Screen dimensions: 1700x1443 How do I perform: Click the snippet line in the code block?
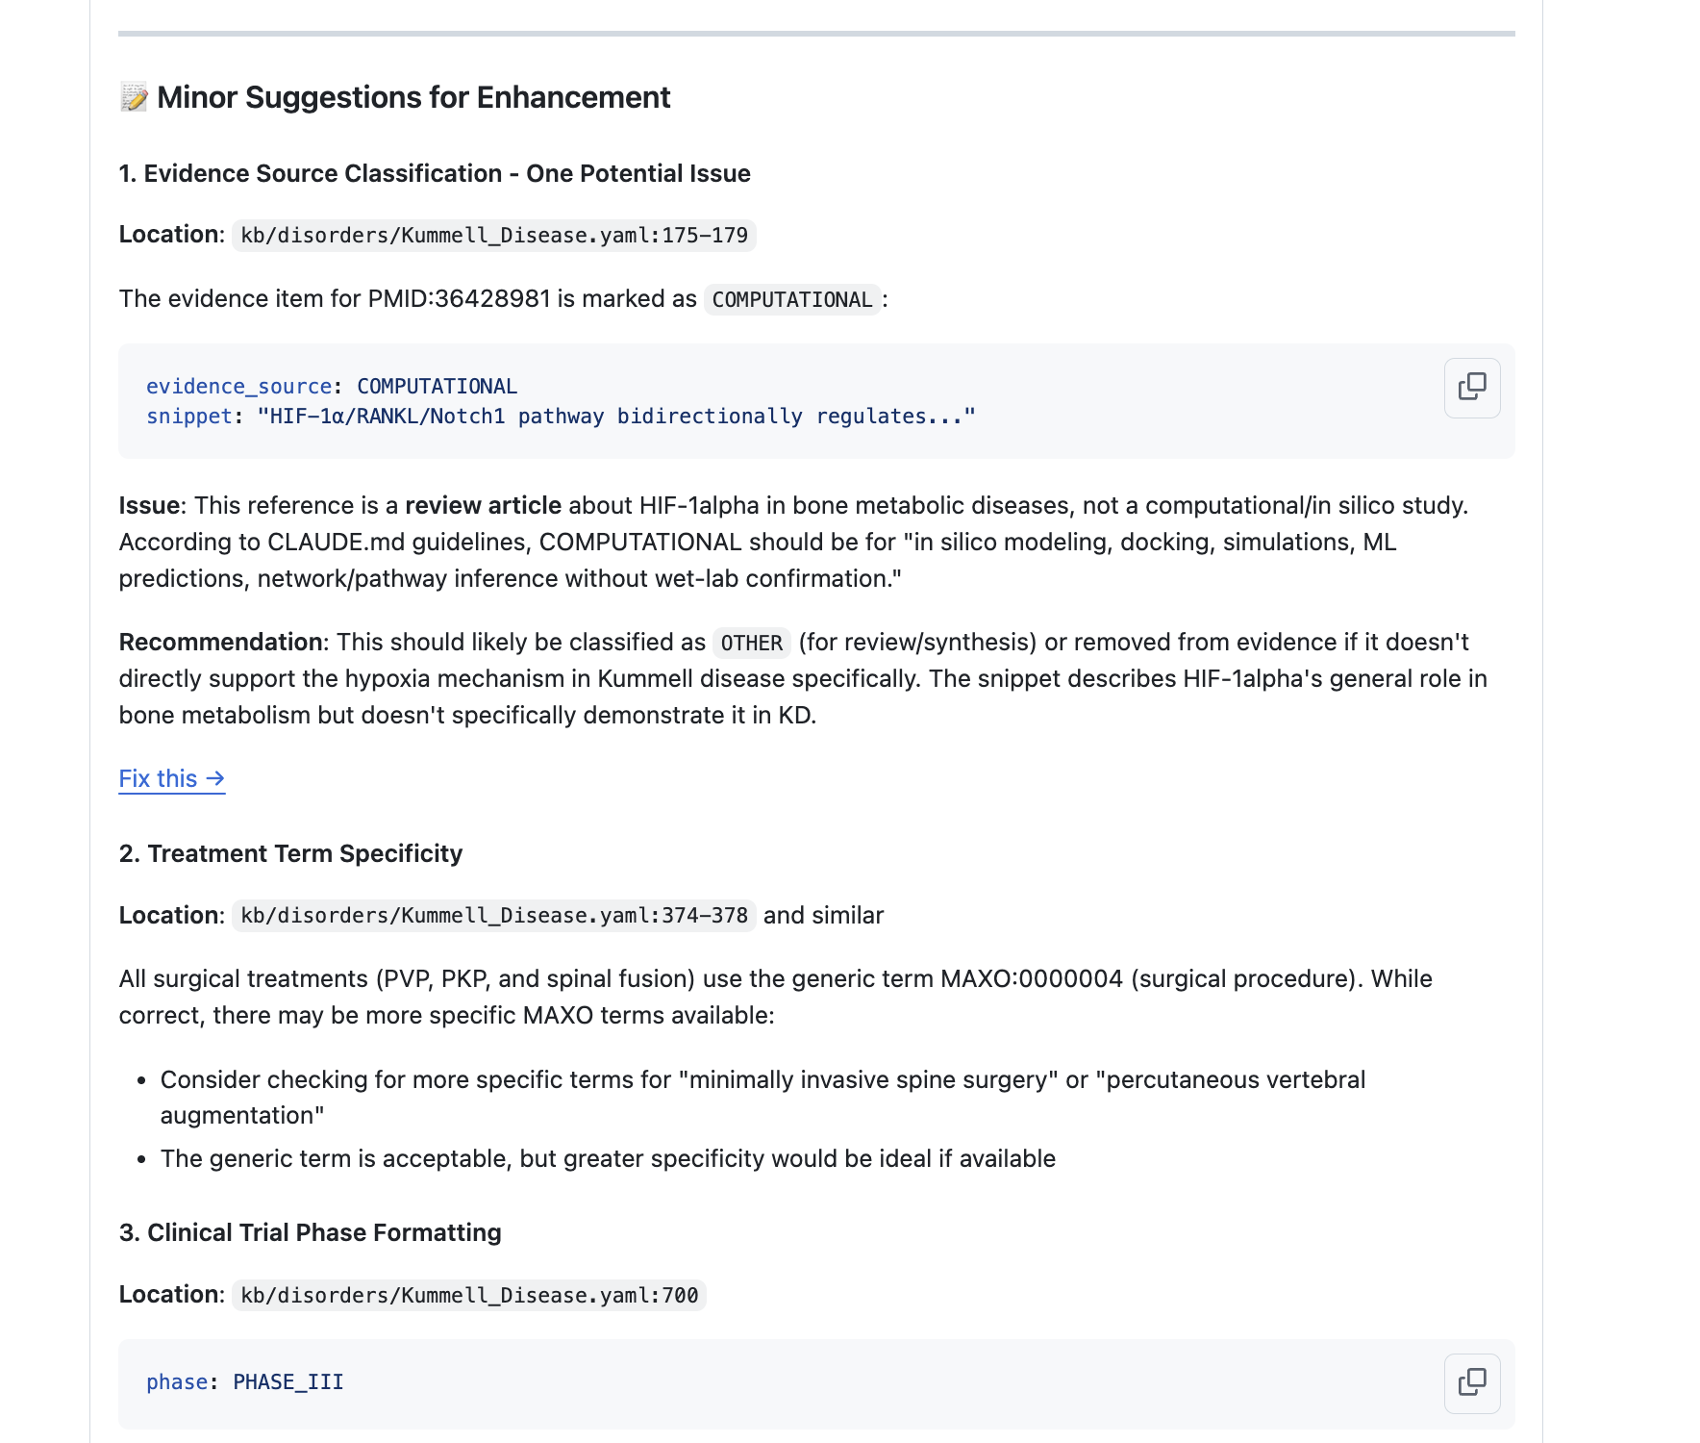pos(561,417)
